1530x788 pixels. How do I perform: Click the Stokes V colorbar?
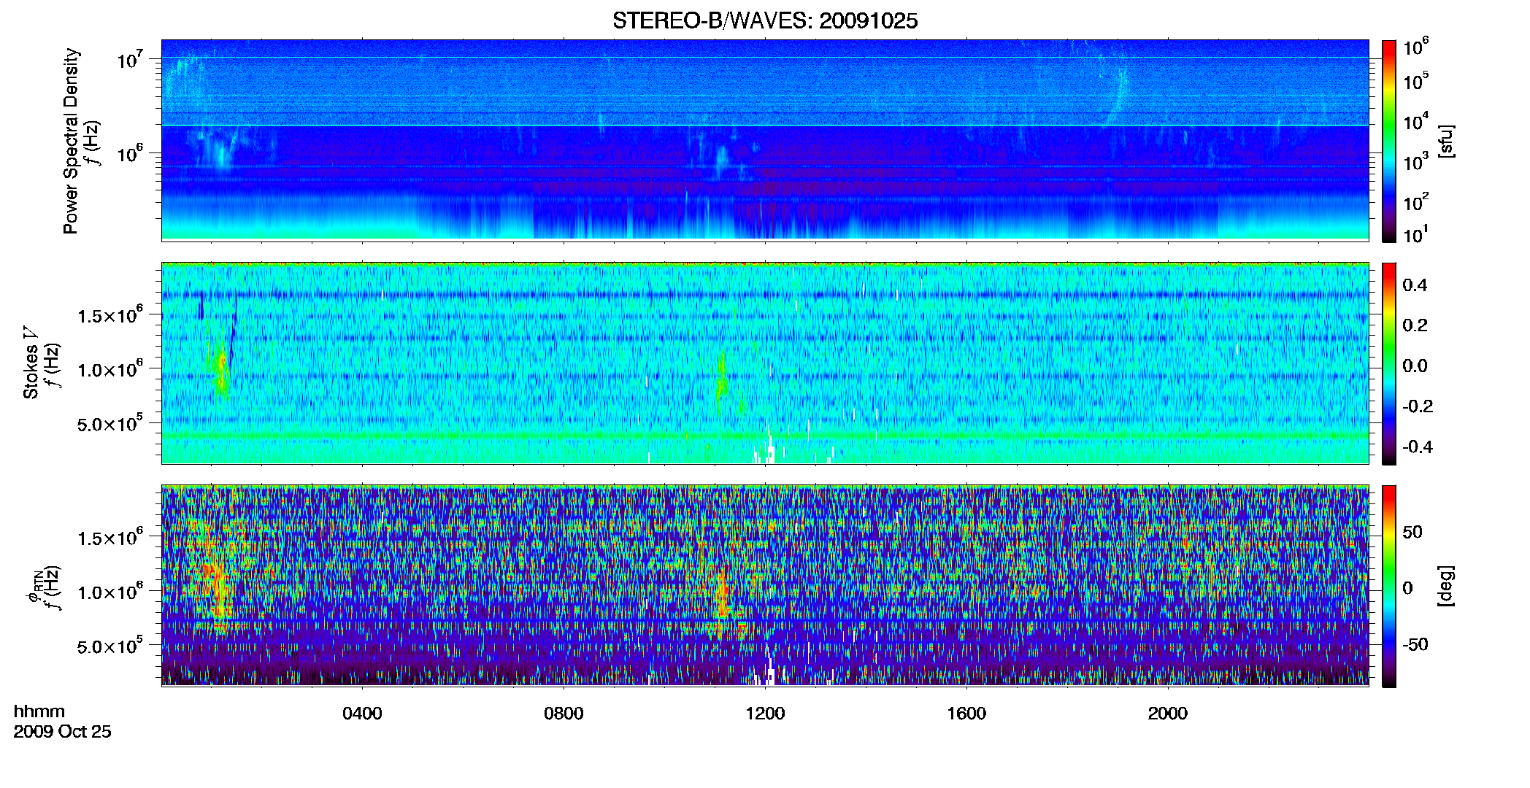(1388, 363)
